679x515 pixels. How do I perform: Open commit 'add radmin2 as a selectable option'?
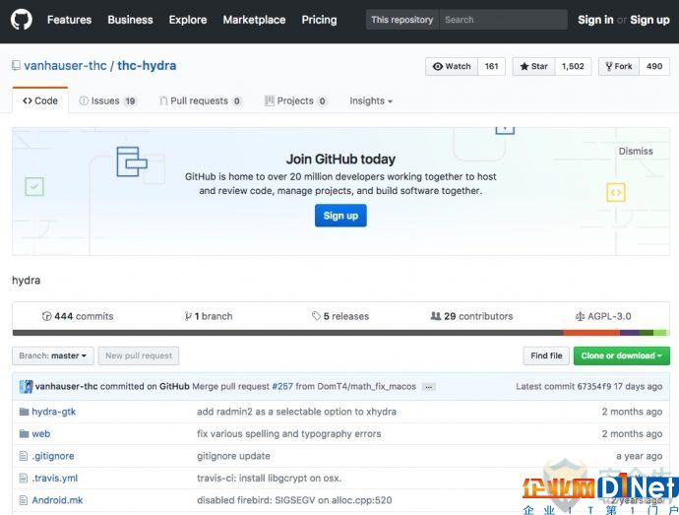296,412
